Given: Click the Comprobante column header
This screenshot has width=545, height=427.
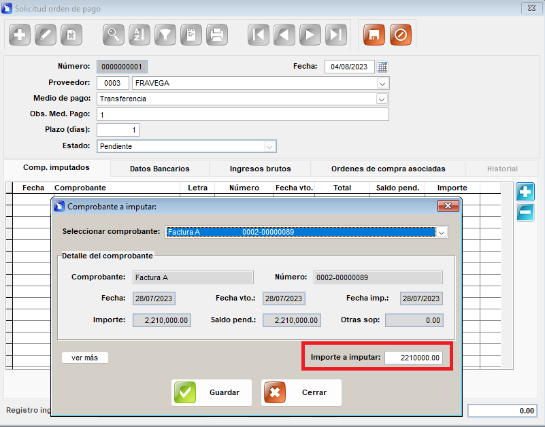Looking at the screenshot, I should click(117, 188).
